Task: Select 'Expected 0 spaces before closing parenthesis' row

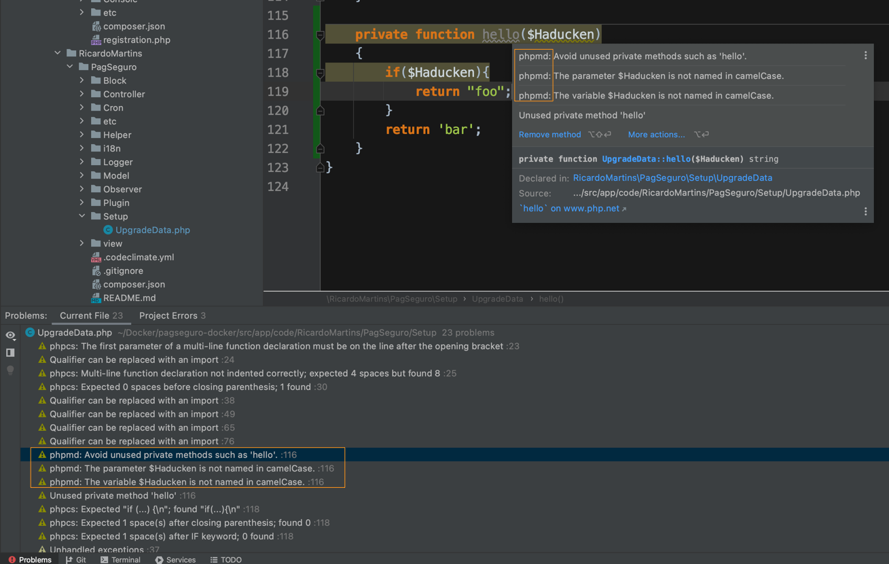Action: tap(454, 387)
